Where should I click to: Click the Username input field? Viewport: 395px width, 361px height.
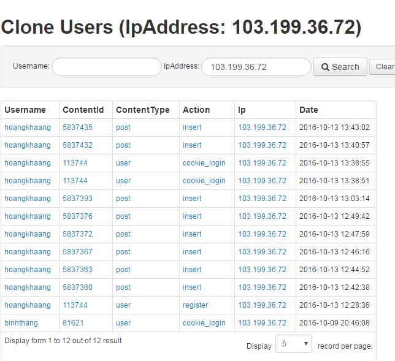click(106, 67)
